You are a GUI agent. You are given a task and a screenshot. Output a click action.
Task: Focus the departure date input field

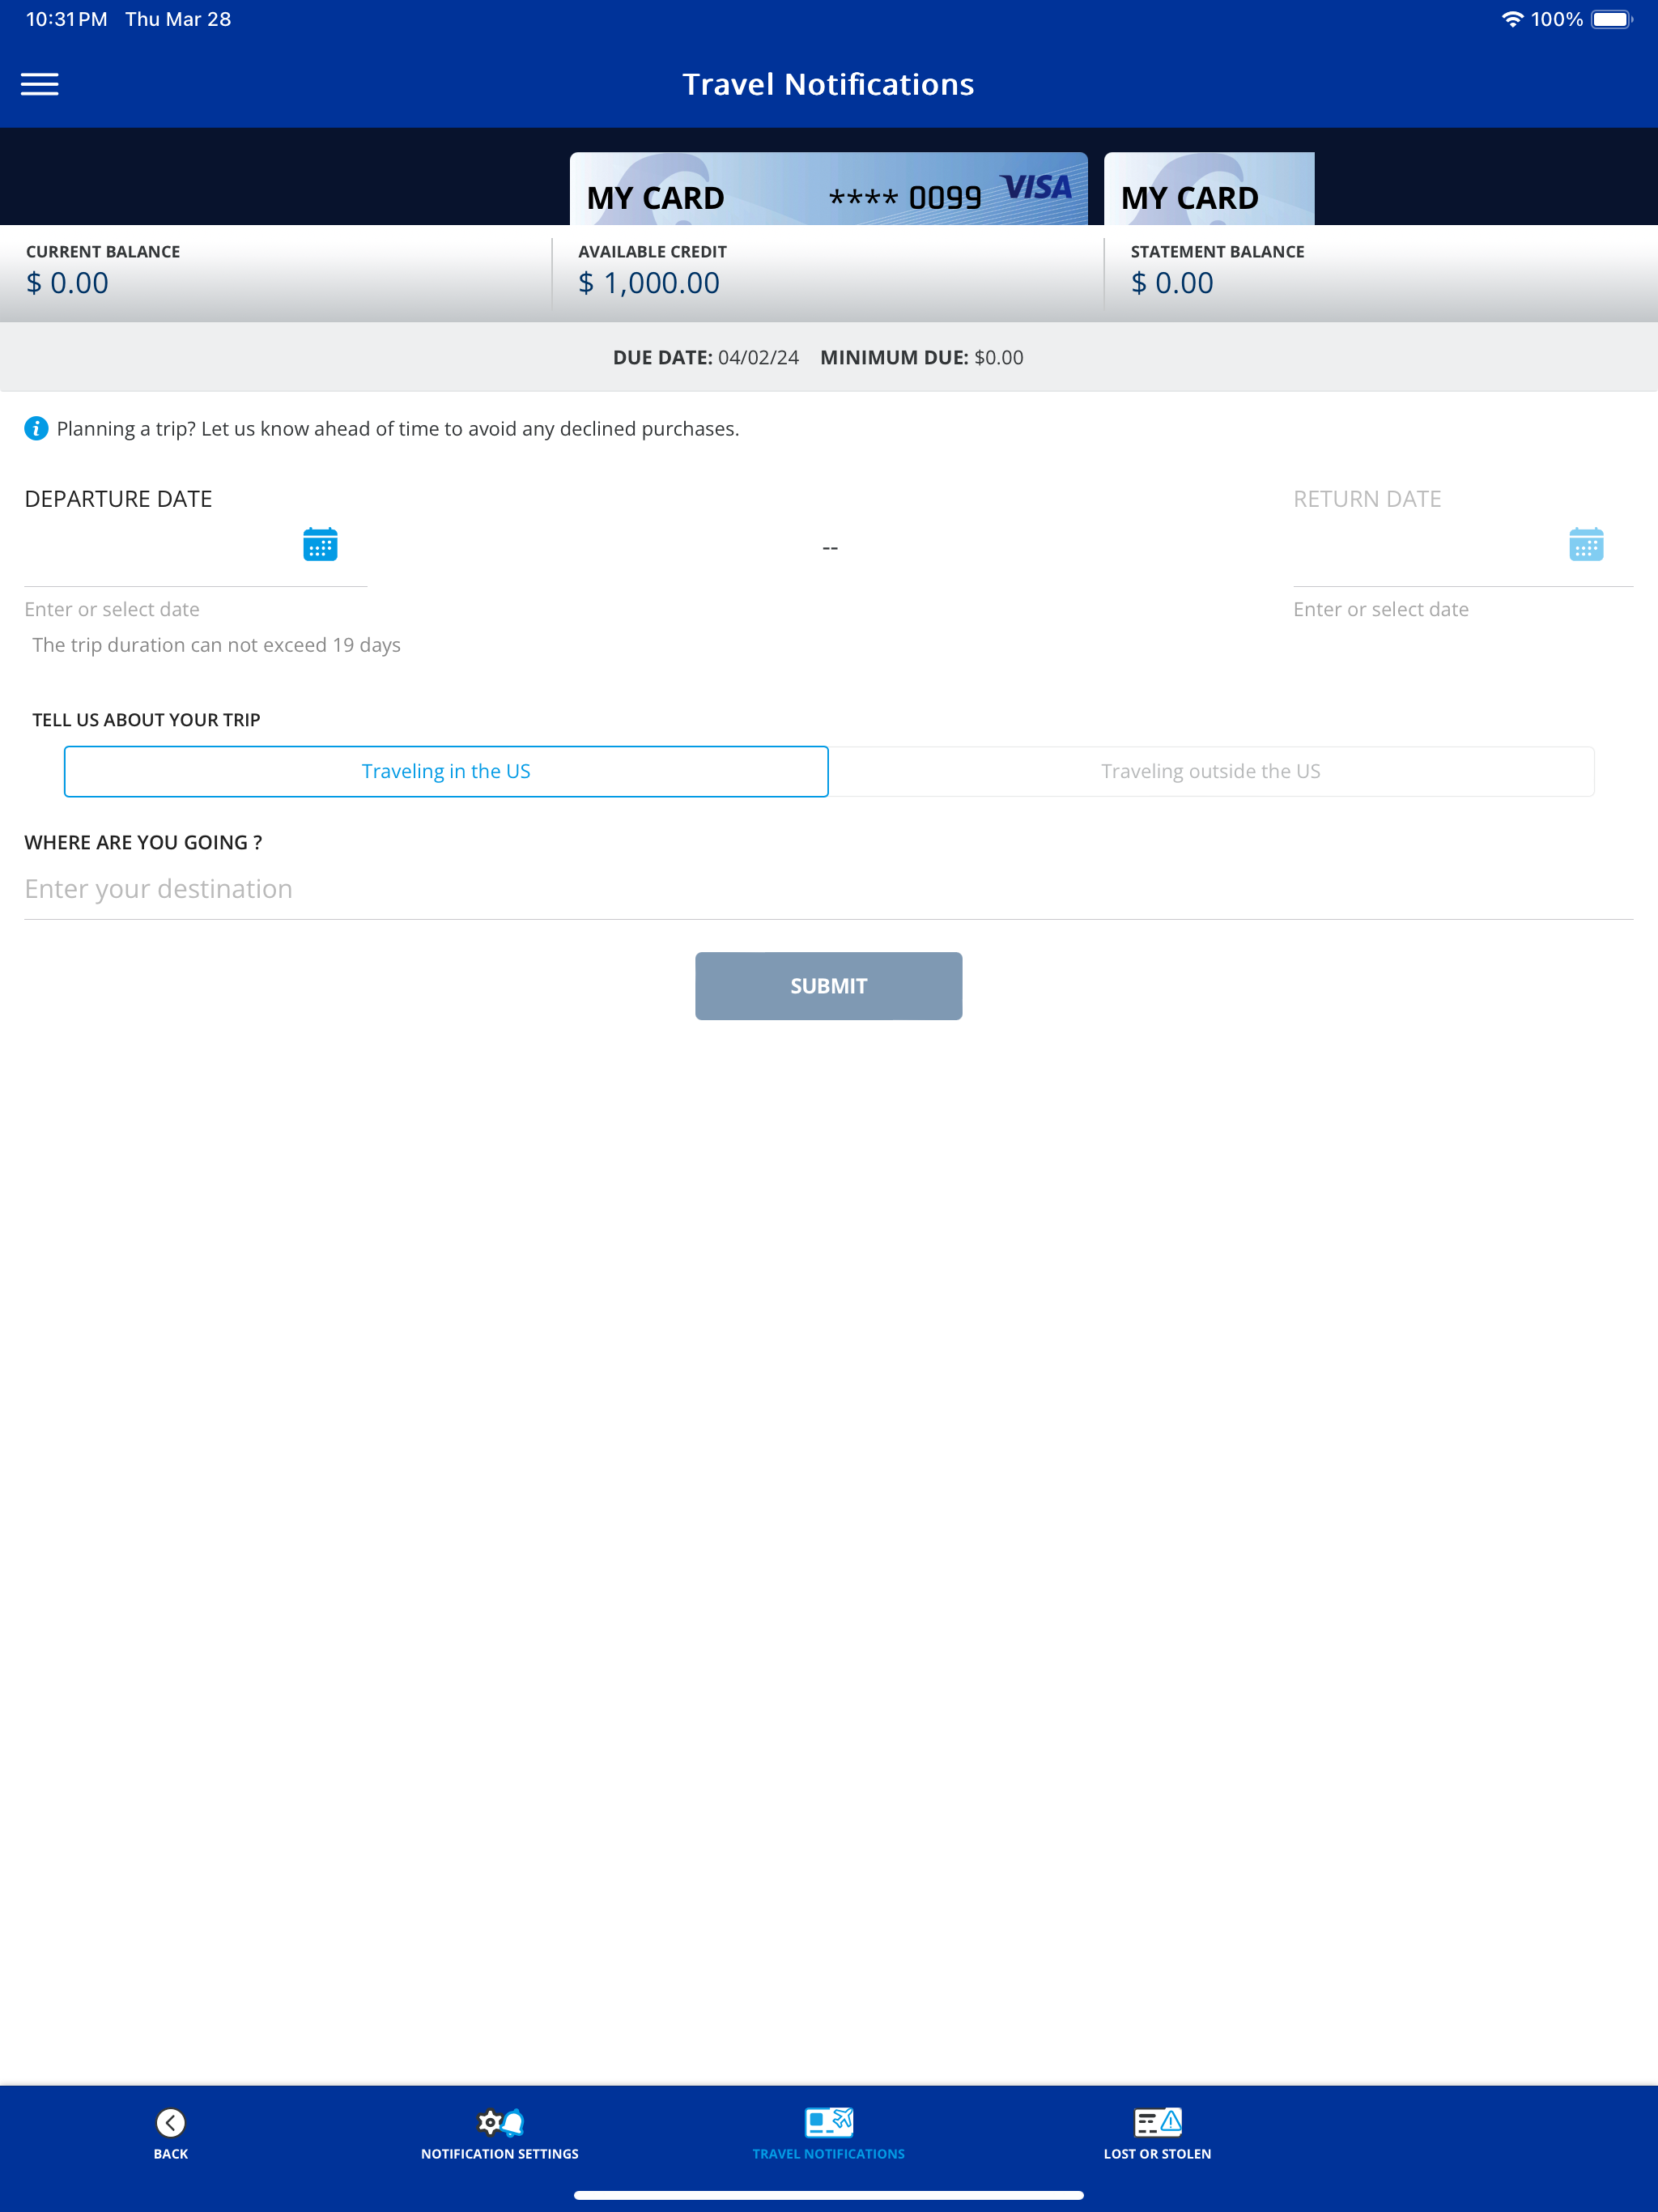(x=196, y=550)
